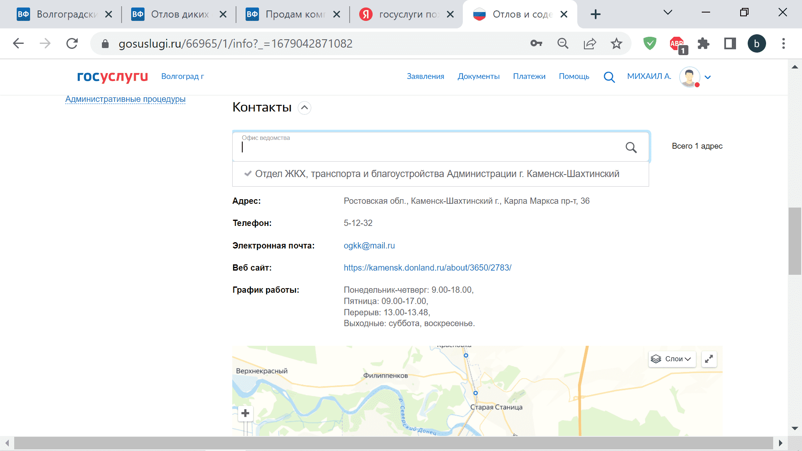Zoom in the map with plus button
802x451 pixels.
click(246, 413)
